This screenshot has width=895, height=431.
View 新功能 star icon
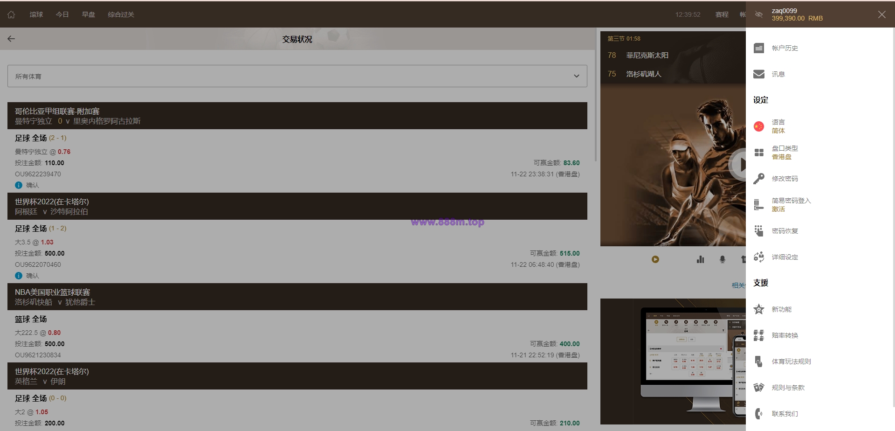759,309
